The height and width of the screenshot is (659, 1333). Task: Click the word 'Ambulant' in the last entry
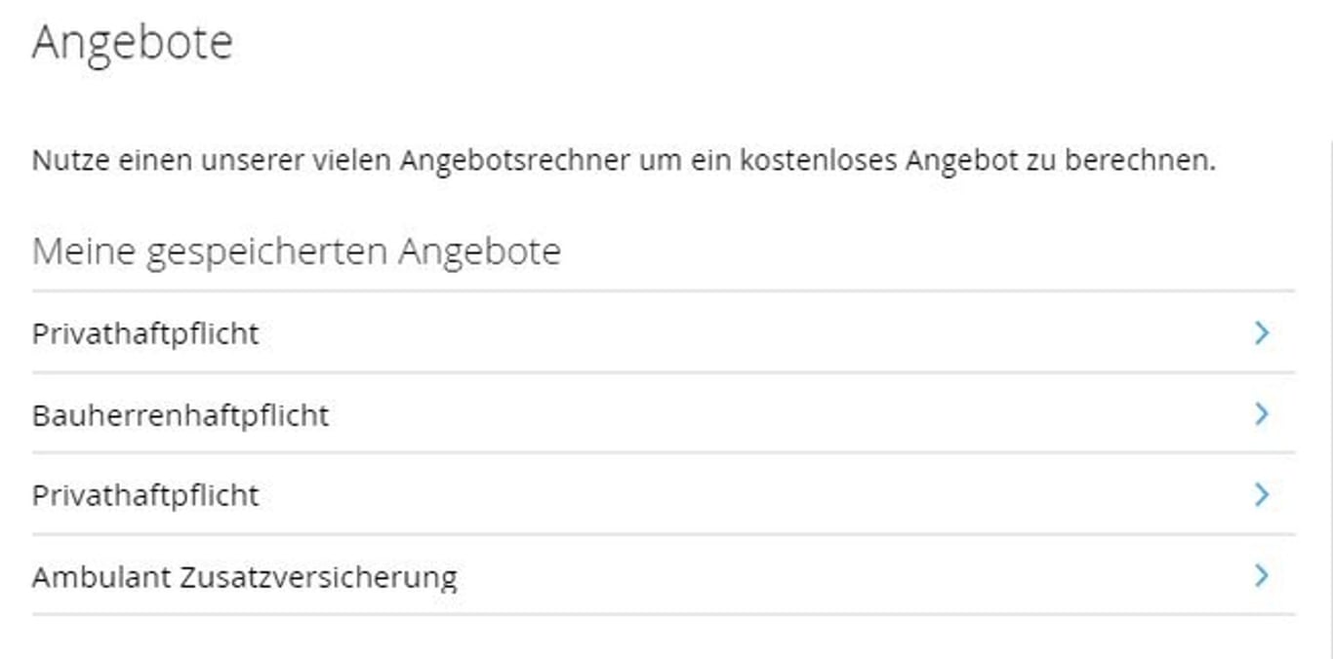[101, 577]
